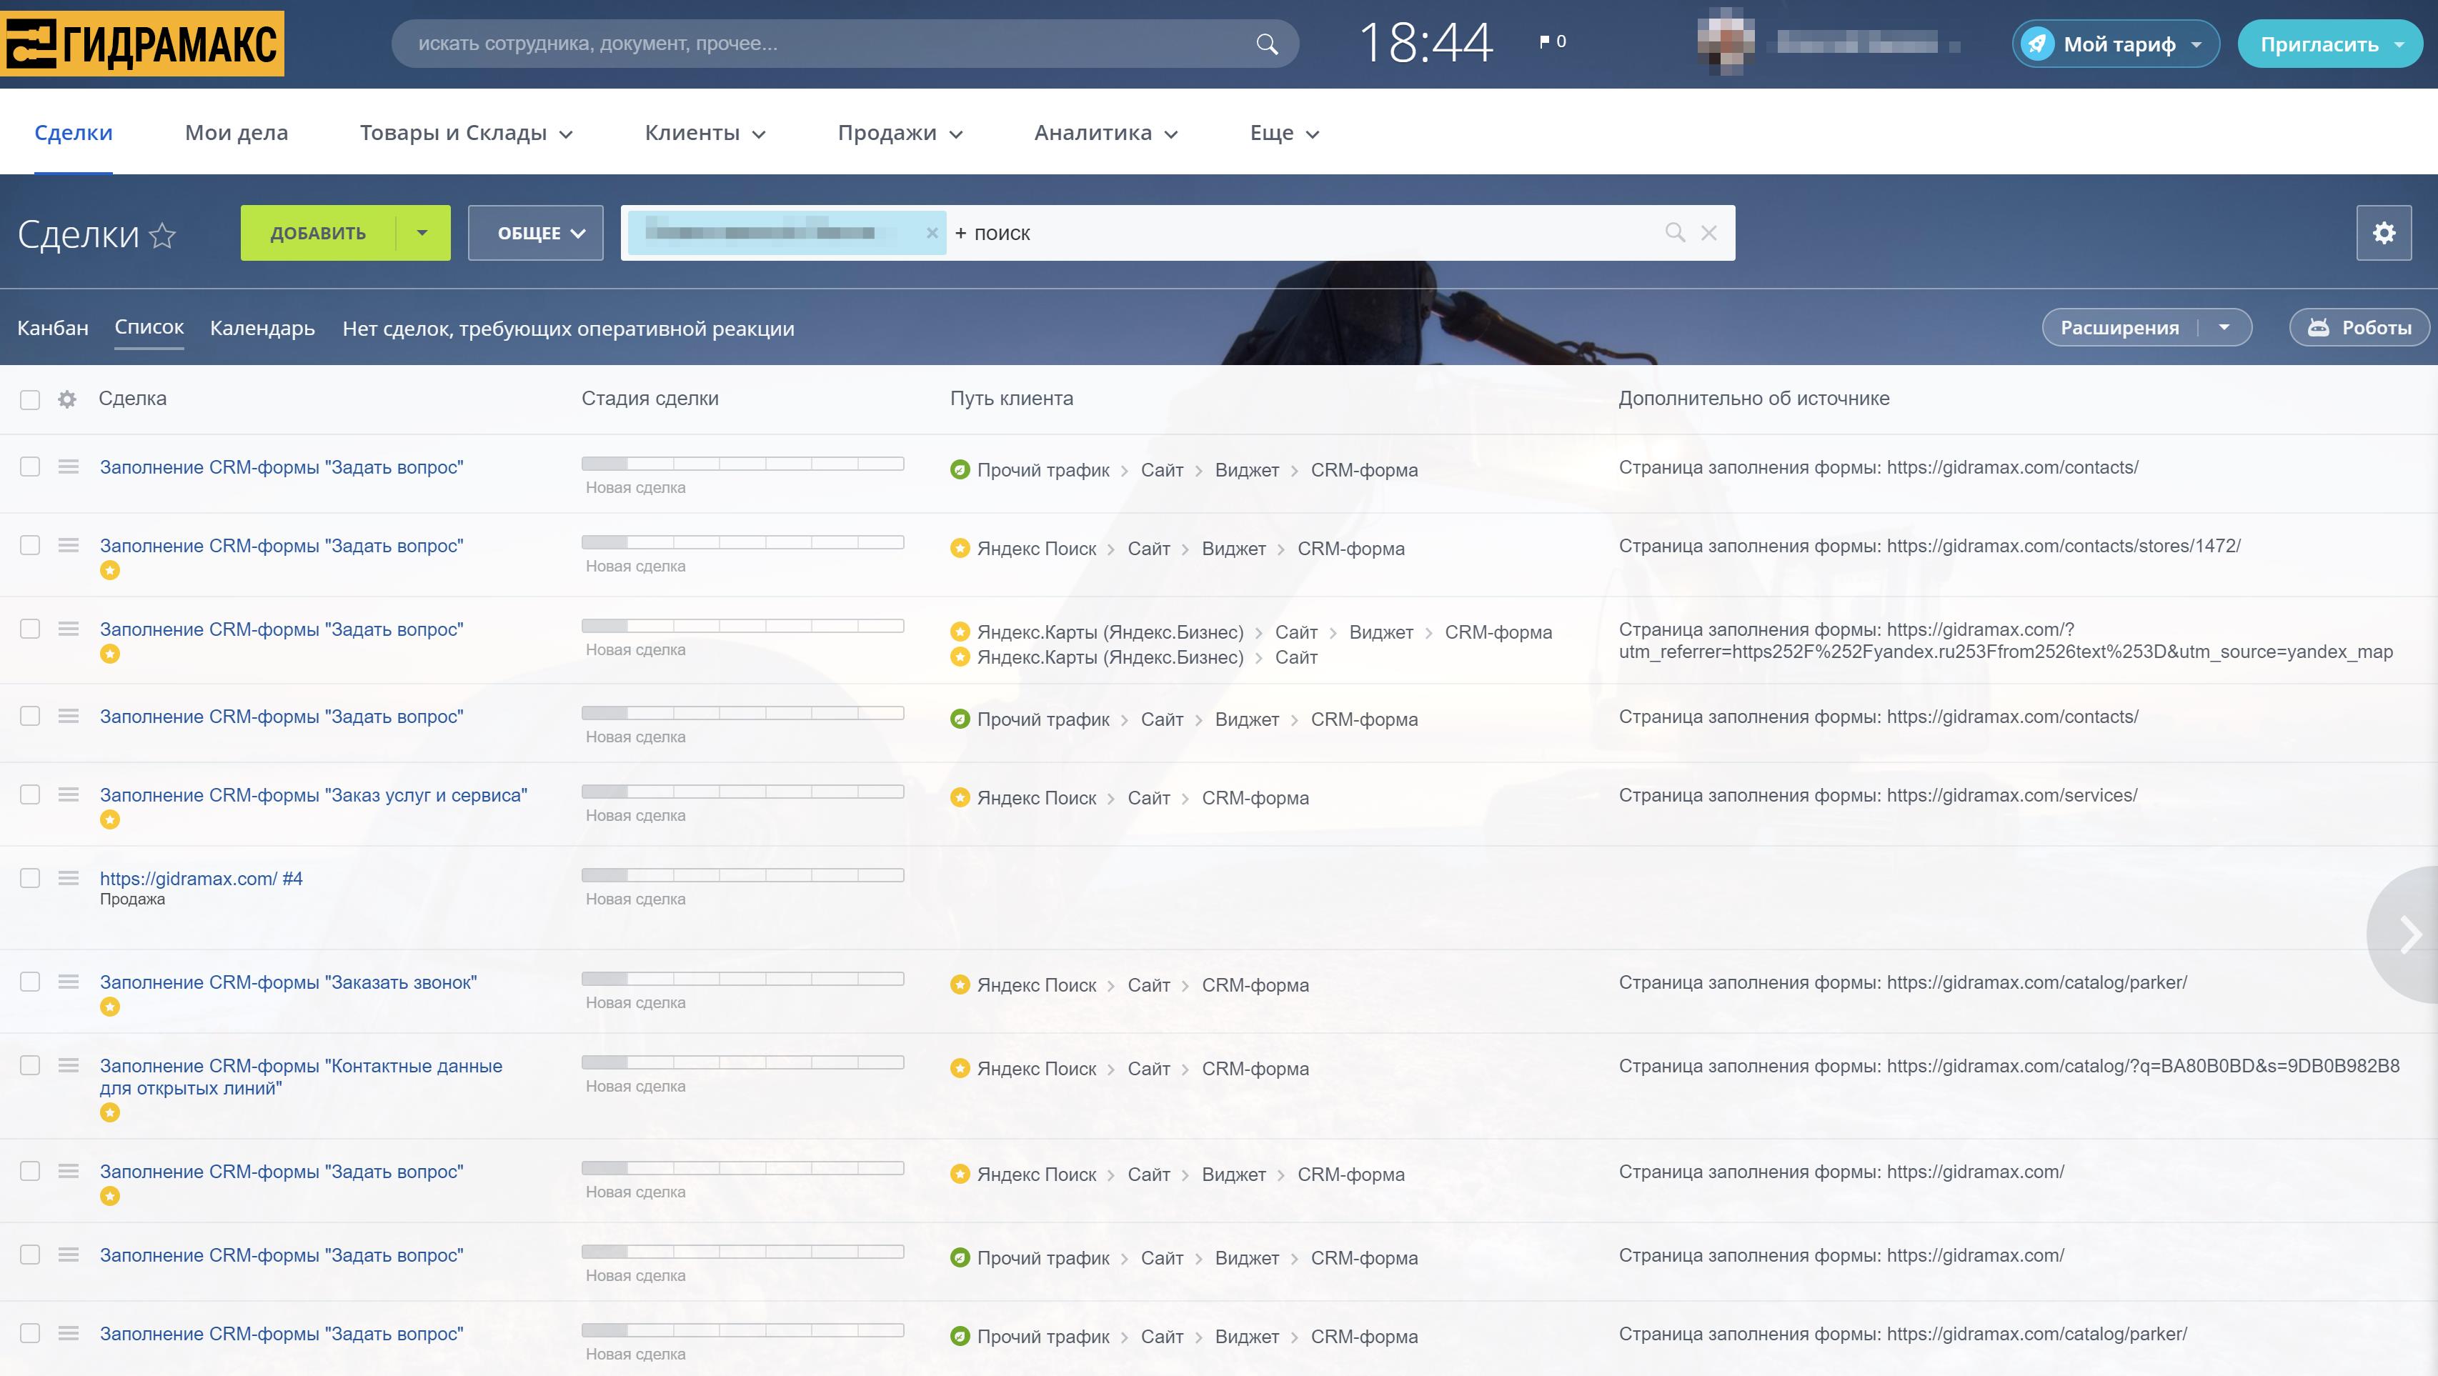The height and width of the screenshot is (1376, 2438).
Task: Open the Мои дела menu item
Action: tap(237, 134)
